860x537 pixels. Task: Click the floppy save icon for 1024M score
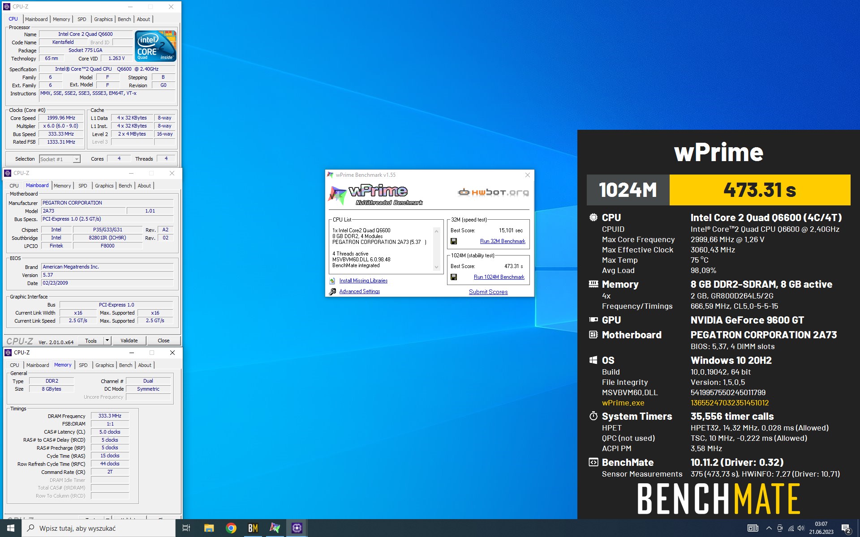click(x=454, y=277)
